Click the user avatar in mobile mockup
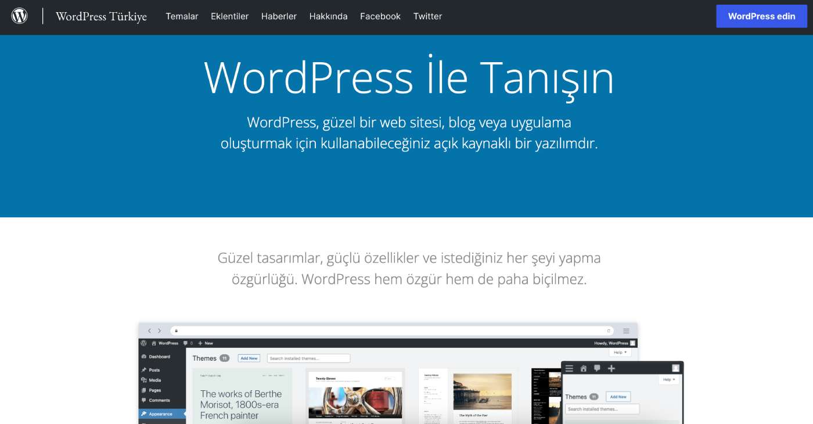This screenshot has width=813, height=424. (x=675, y=368)
